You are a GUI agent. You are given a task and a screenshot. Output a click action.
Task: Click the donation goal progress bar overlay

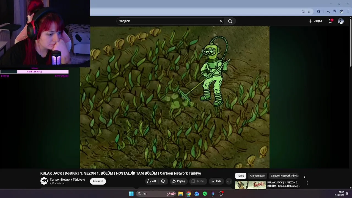point(34,72)
